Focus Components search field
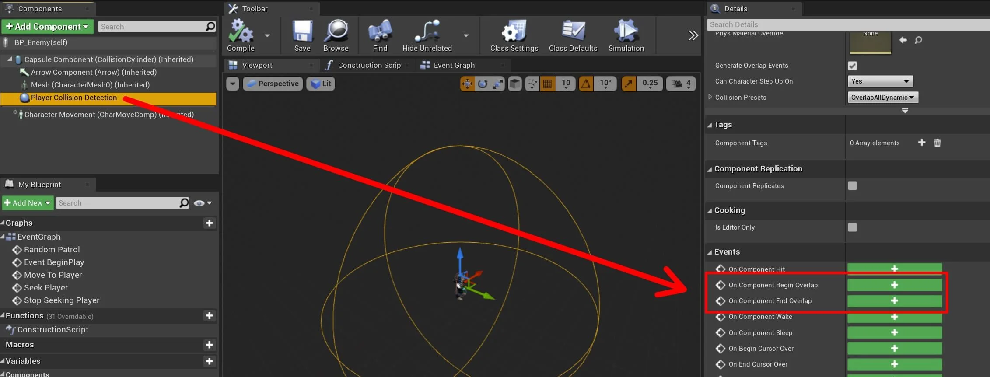This screenshot has height=377, width=990. click(x=157, y=27)
